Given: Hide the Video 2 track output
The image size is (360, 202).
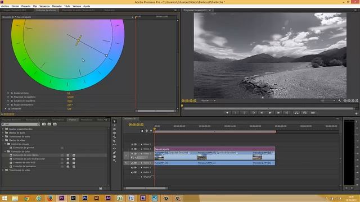Looking at the screenshot, I should (132, 149).
